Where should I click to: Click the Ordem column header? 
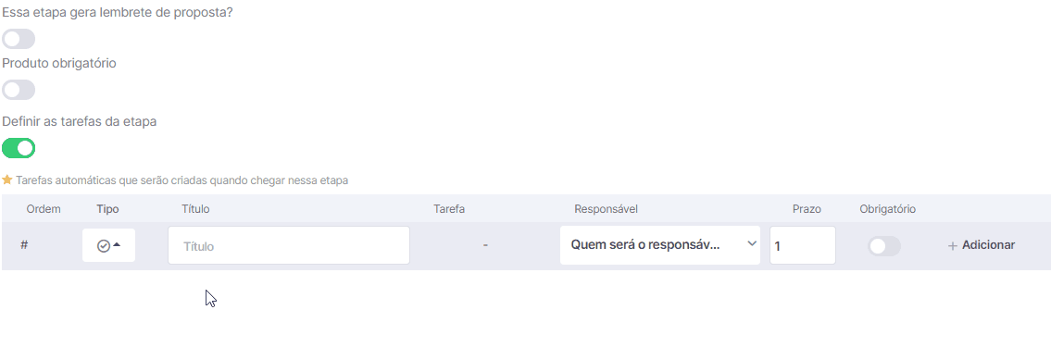(44, 209)
